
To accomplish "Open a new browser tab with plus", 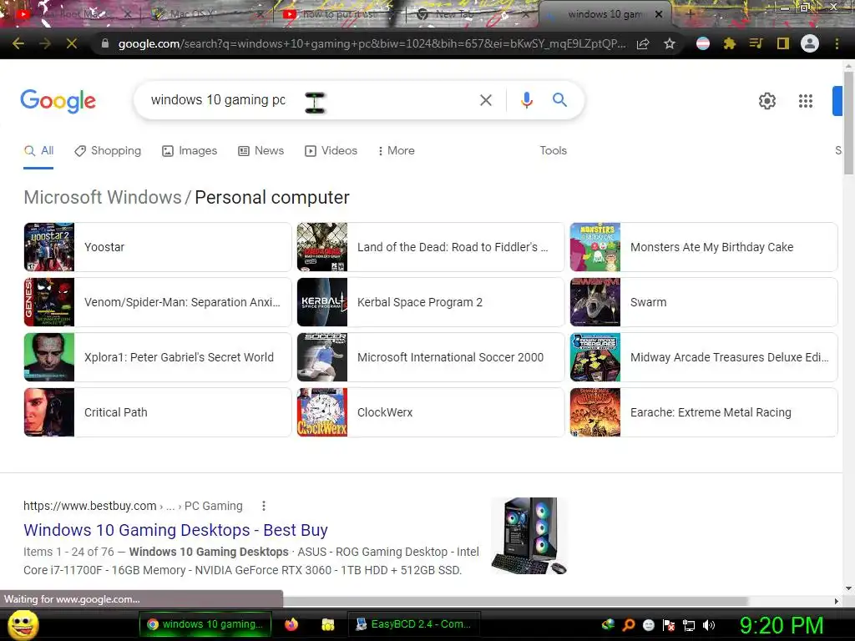I will click(691, 14).
